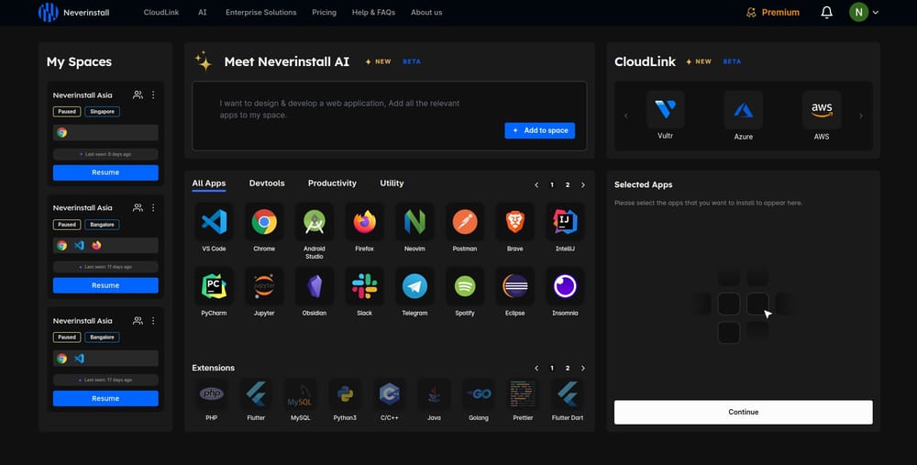Viewport: 917px width, 465px height.
Task: Pick the Brave browser icon
Action: (x=514, y=222)
